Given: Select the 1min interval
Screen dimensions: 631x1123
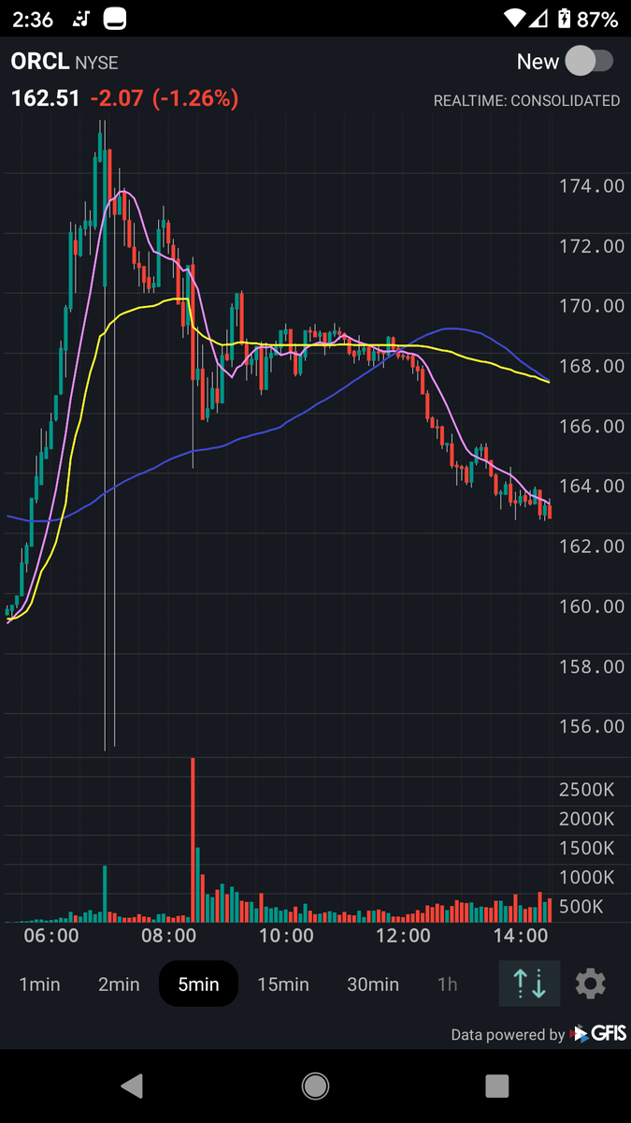Looking at the screenshot, I should tap(39, 984).
